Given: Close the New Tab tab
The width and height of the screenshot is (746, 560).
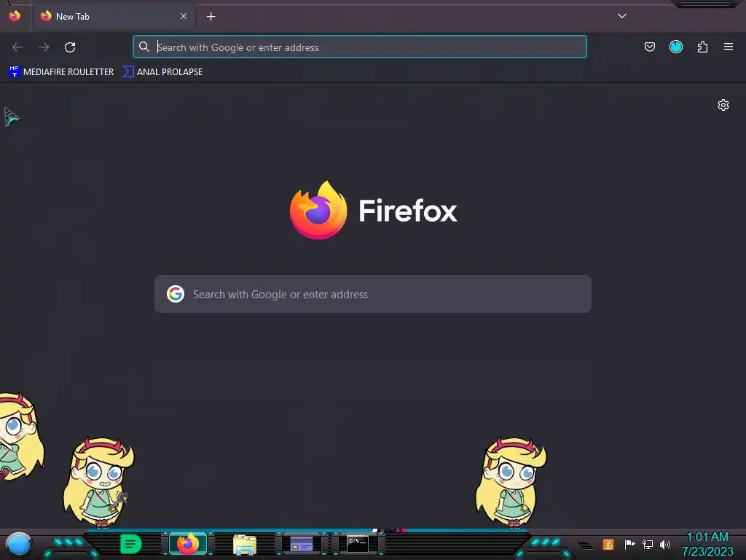Looking at the screenshot, I should click(x=184, y=16).
